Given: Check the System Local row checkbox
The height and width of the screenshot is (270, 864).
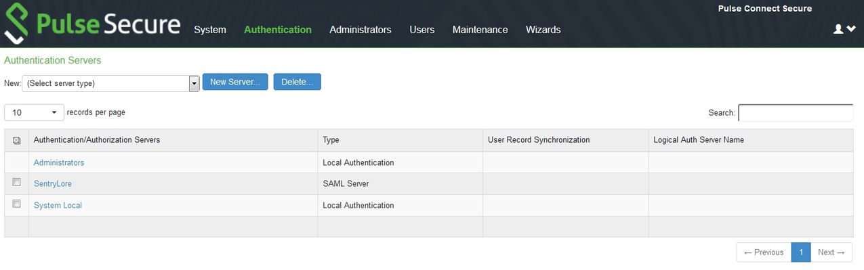Looking at the screenshot, I should pos(16,204).
